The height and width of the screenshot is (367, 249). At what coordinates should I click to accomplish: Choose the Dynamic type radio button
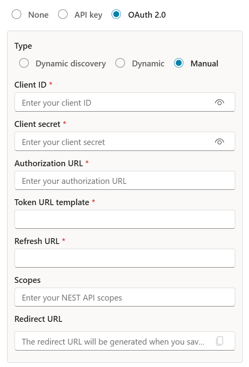coord(120,63)
